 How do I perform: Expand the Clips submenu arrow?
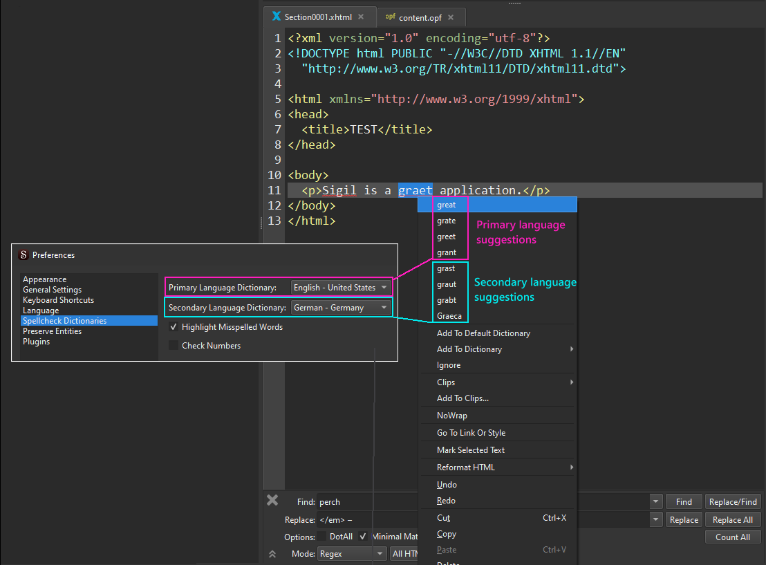tap(571, 382)
